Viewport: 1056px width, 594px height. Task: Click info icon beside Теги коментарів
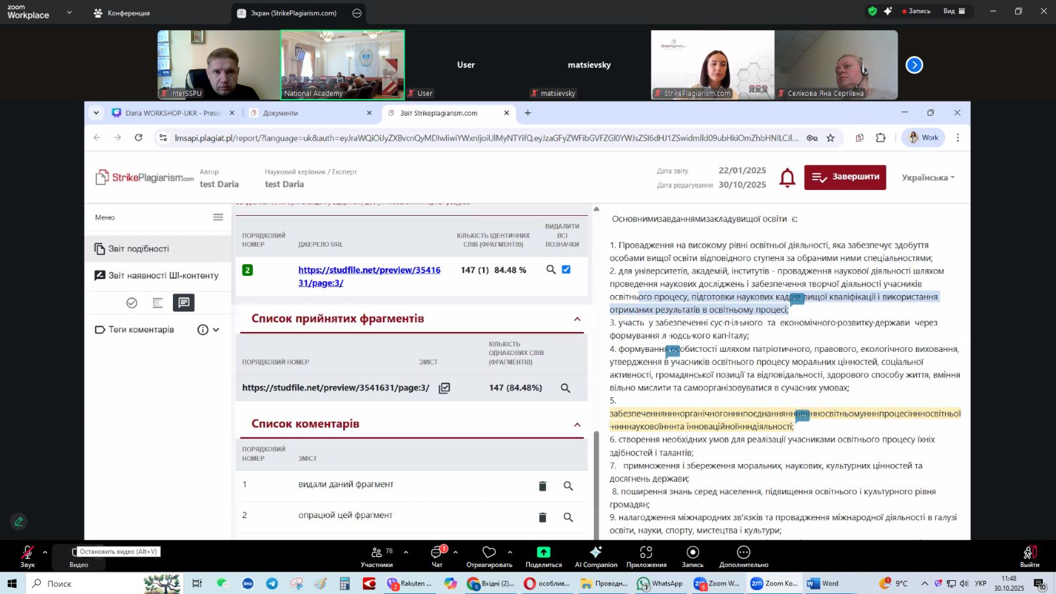pyautogui.click(x=203, y=330)
